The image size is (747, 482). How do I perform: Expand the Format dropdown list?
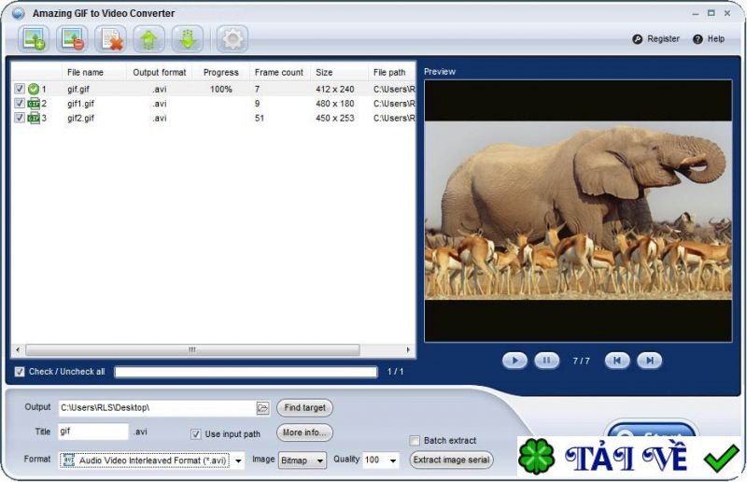tap(238, 461)
